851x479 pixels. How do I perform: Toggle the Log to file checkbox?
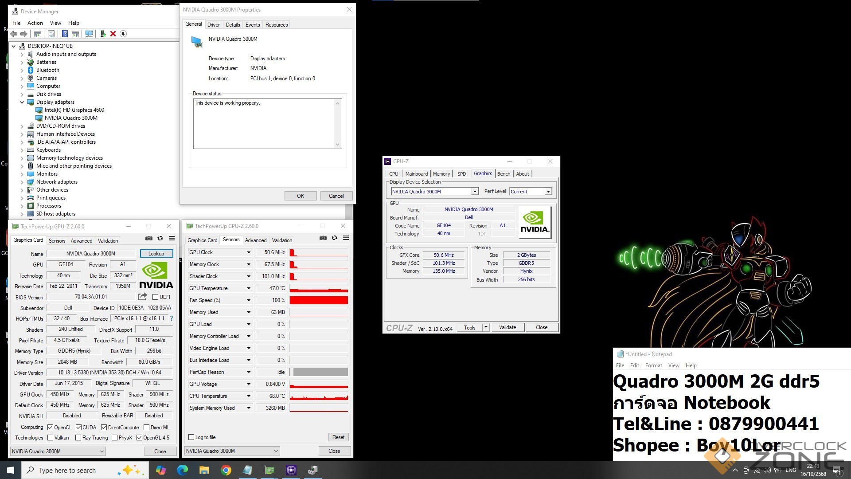(191, 437)
